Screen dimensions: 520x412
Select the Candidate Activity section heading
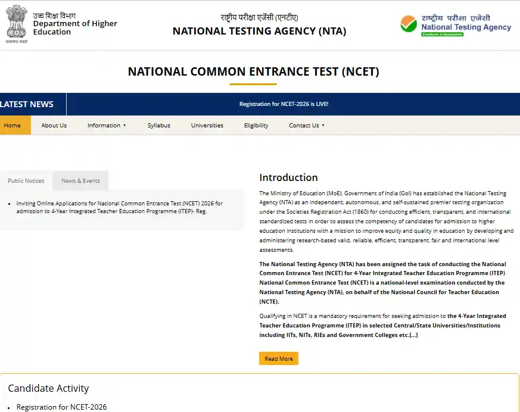48,388
